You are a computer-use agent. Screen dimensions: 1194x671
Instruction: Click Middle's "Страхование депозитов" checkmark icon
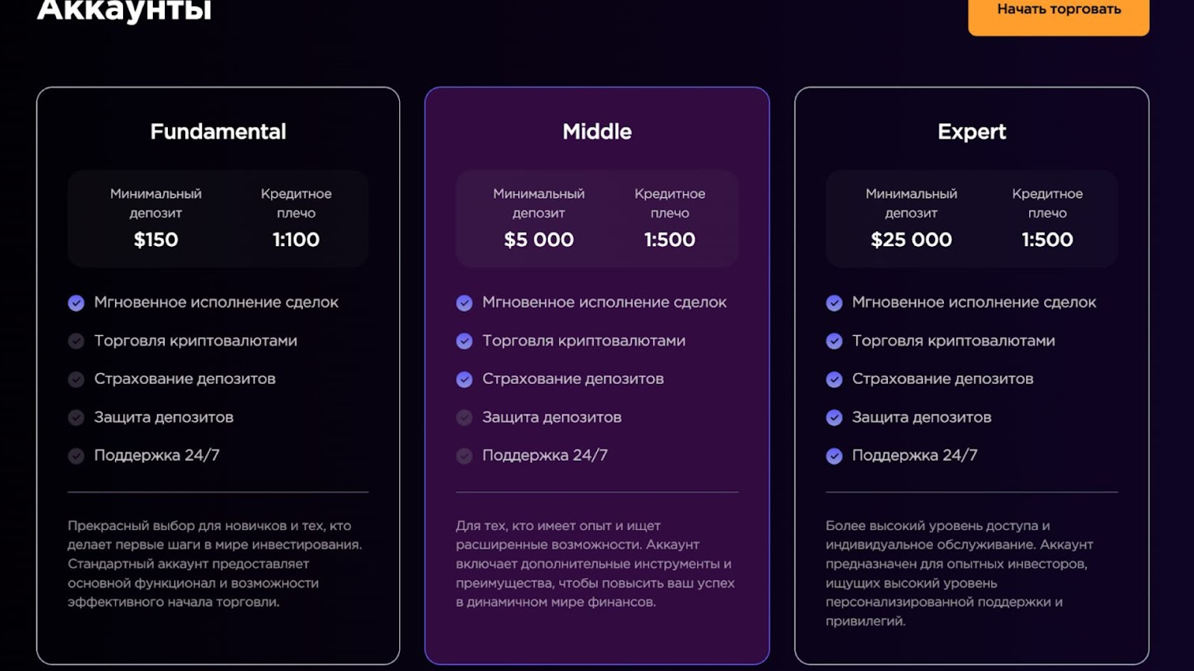(464, 379)
